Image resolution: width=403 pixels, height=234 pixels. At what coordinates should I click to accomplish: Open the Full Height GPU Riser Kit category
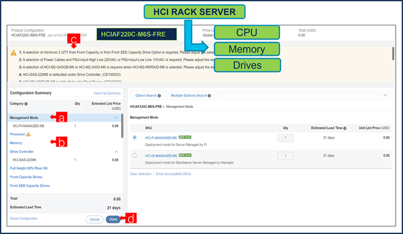29,169
